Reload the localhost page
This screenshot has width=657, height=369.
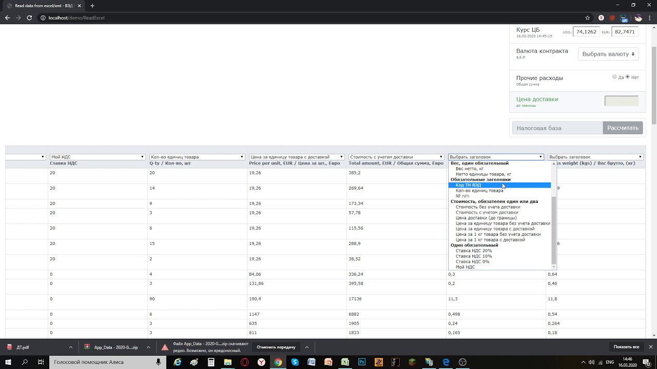[x=29, y=17]
